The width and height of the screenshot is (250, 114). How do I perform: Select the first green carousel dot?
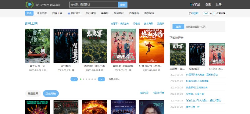(81, 79)
